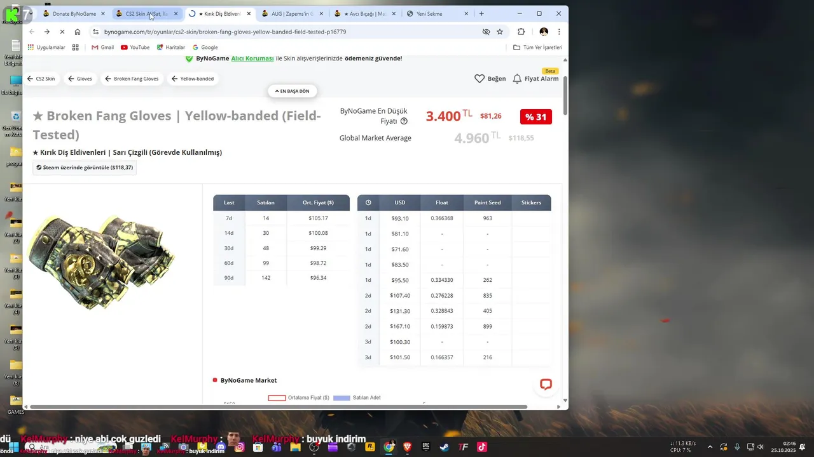
Task: Open the Google bookmark
Action: tap(205, 47)
